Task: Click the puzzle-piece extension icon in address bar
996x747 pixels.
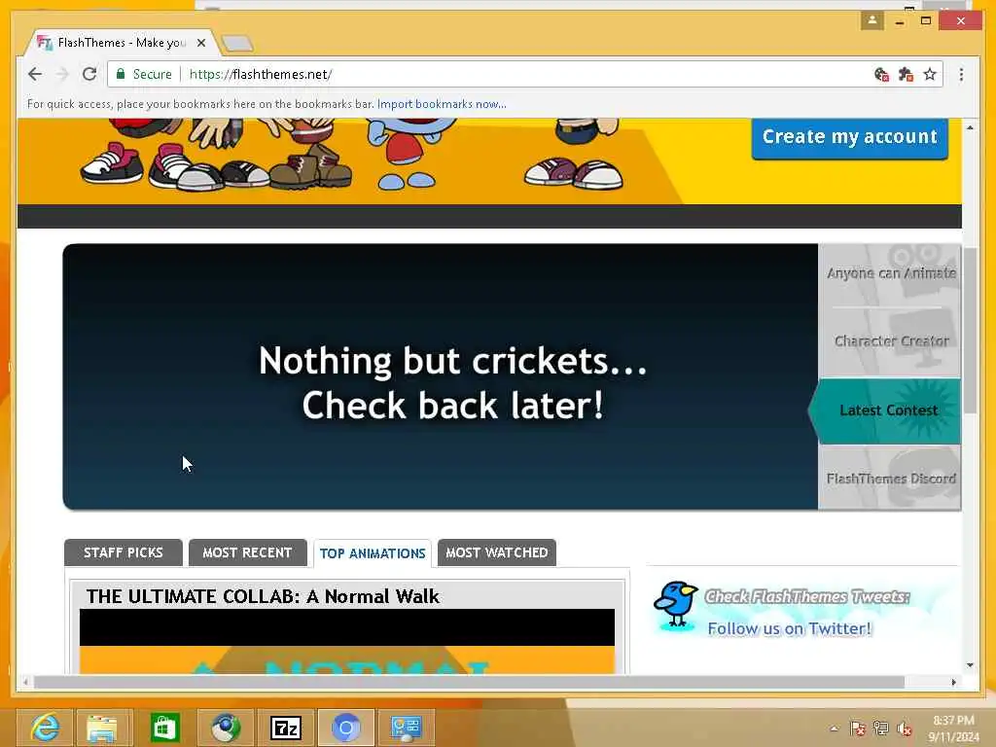Action: 906,74
